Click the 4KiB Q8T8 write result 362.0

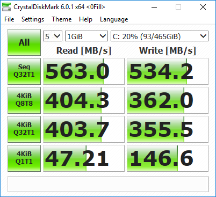[168, 100]
